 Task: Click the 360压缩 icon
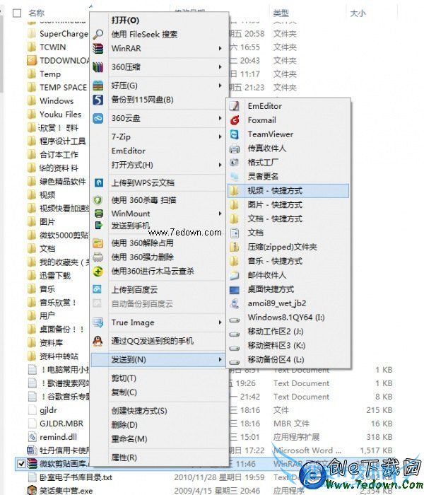(98, 67)
